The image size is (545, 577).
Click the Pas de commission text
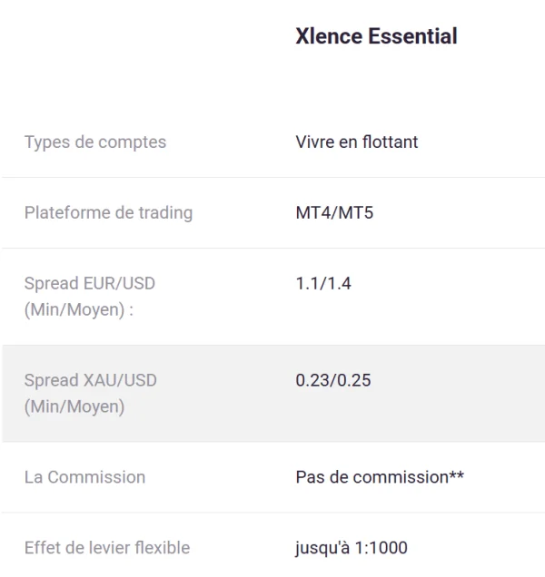coord(371,477)
